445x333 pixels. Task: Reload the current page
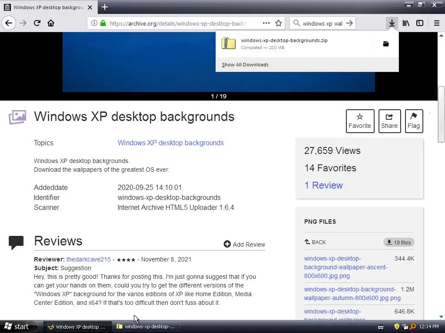(x=37, y=23)
